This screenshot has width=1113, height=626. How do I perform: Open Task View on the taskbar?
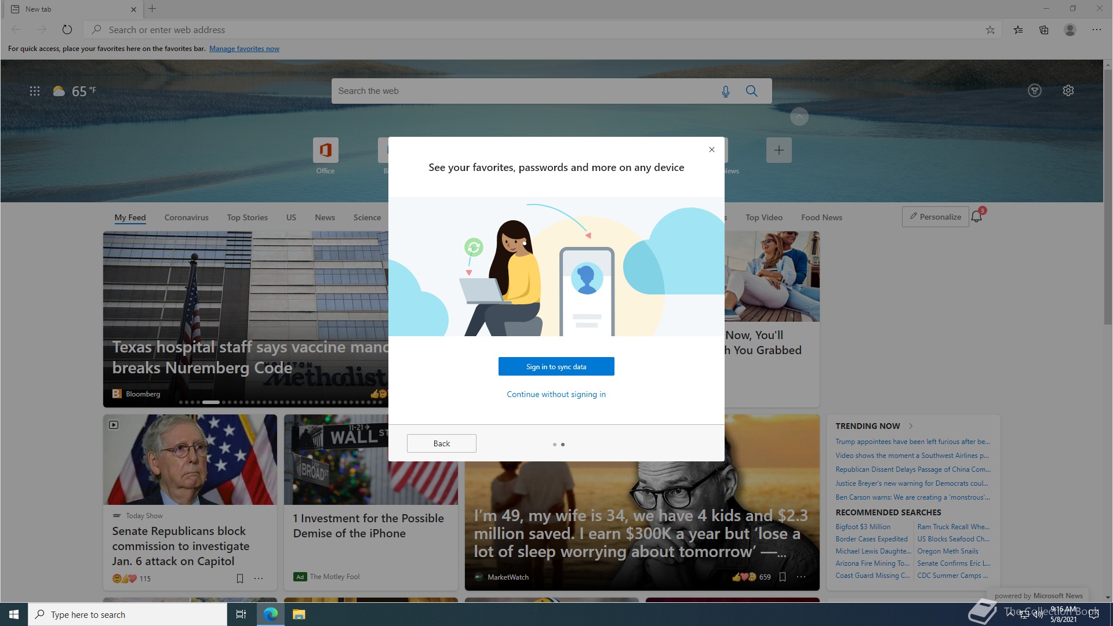[241, 614]
